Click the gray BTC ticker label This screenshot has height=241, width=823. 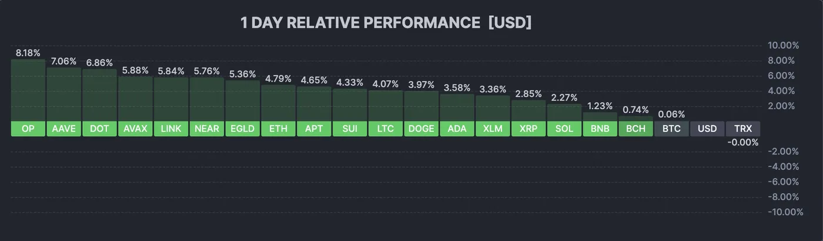click(671, 128)
